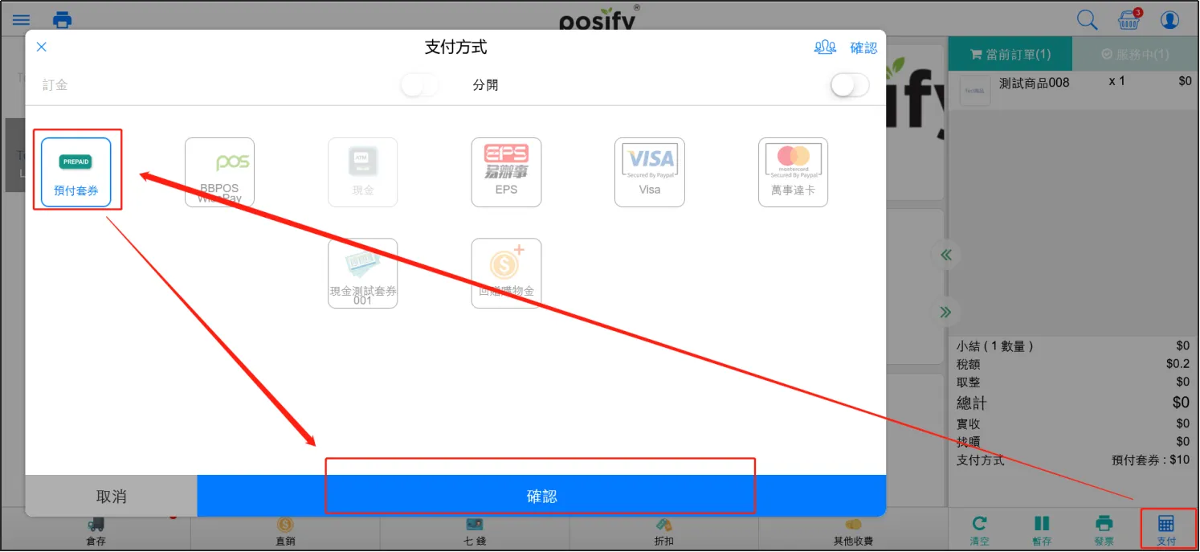Enable the 分開 split payment switch
Viewport: 1200px width, 552px height.
[849, 85]
